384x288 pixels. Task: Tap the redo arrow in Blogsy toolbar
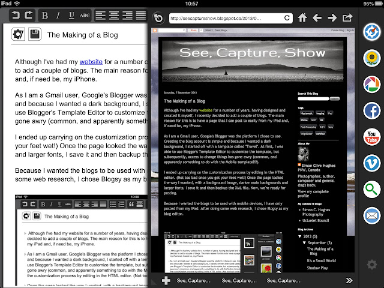29,16
